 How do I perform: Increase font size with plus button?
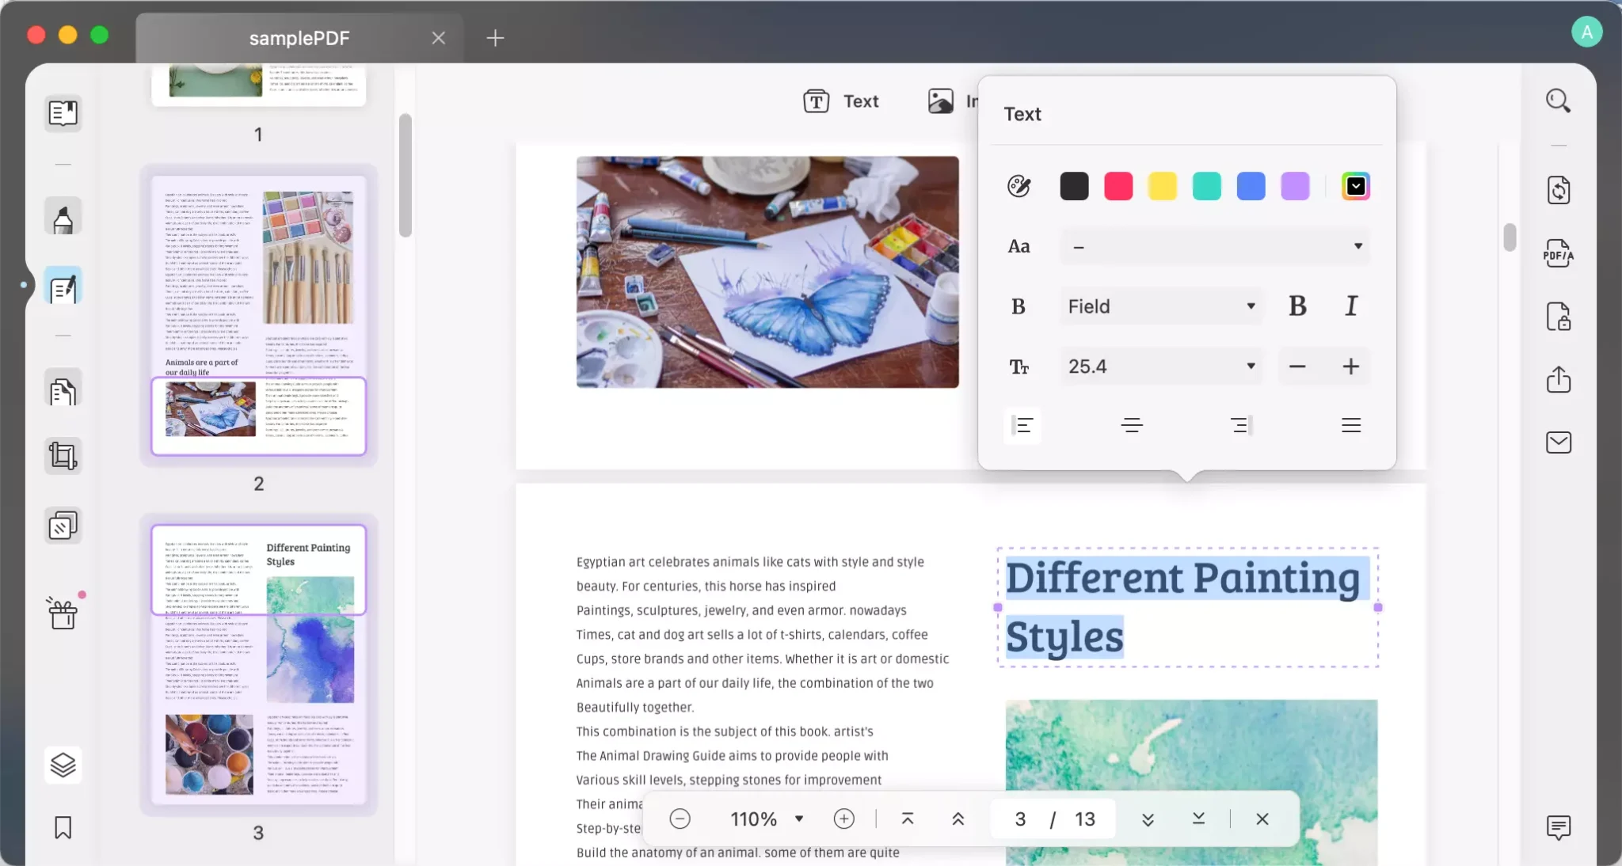tap(1351, 367)
